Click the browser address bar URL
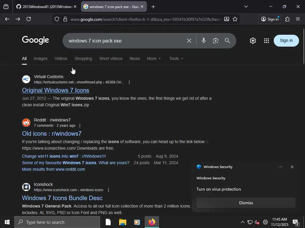 pos(145,19)
